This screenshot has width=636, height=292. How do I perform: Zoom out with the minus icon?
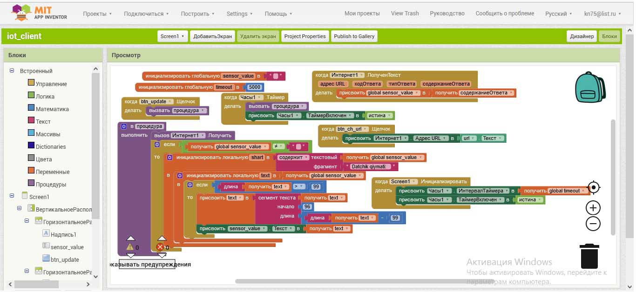tap(593, 224)
